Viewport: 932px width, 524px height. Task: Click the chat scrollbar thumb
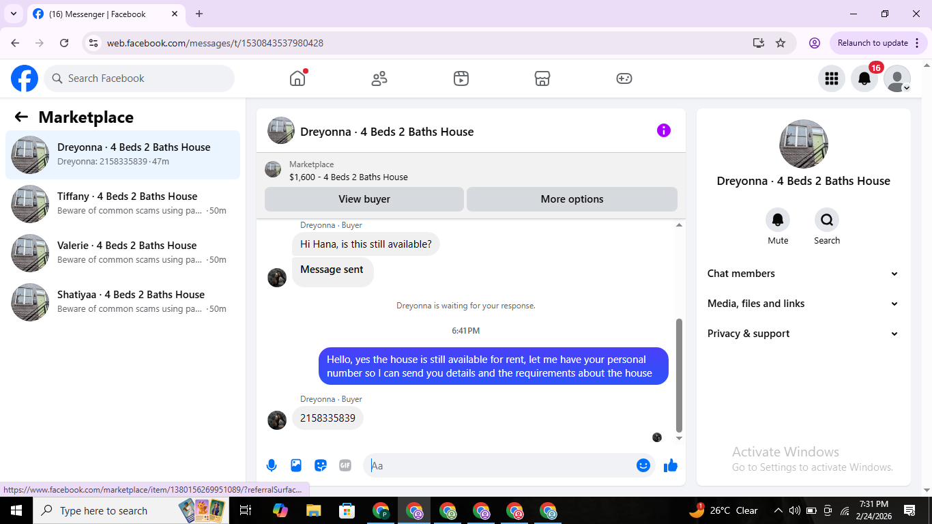[x=679, y=375]
